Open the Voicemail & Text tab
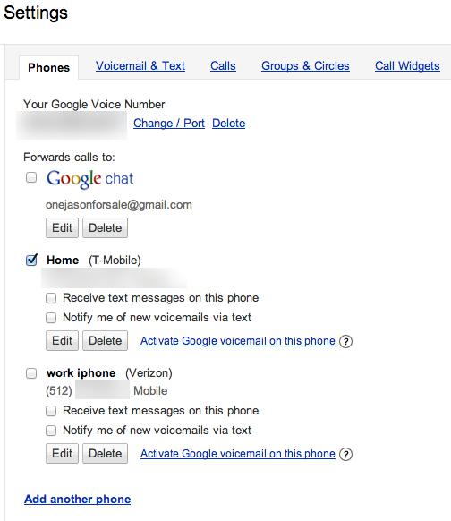 (x=140, y=65)
